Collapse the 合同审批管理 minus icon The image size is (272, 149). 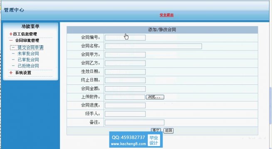(11, 41)
